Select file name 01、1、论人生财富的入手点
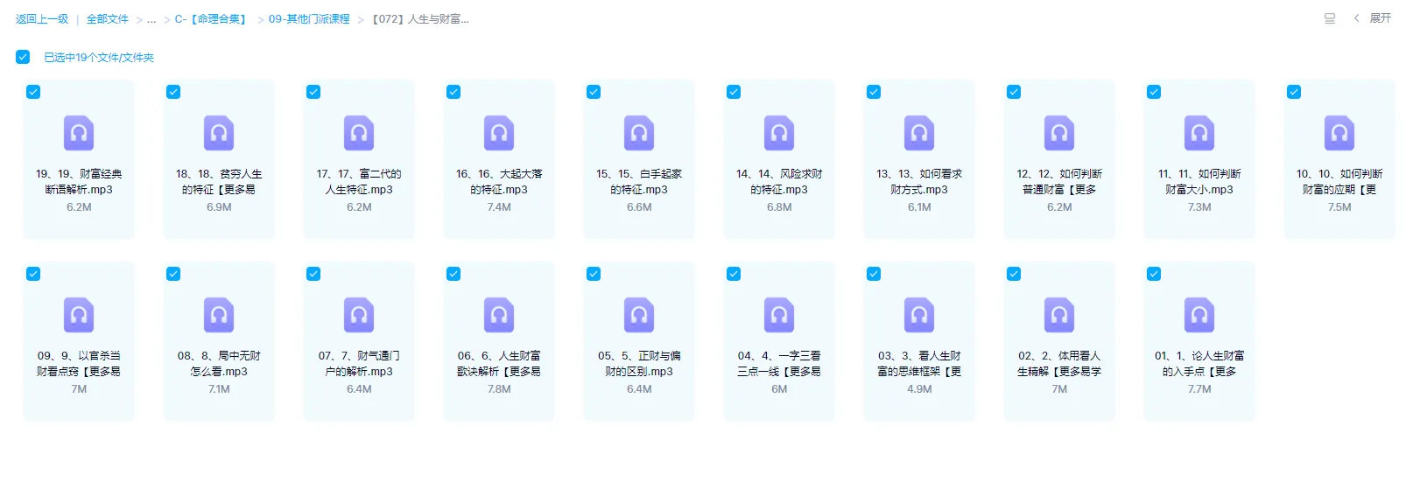The image size is (1413, 489). click(1199, 364)
